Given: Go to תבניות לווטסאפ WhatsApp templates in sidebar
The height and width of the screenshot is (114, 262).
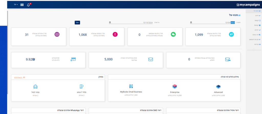Looking at the screenshot, I should click(x=255, y=39).
